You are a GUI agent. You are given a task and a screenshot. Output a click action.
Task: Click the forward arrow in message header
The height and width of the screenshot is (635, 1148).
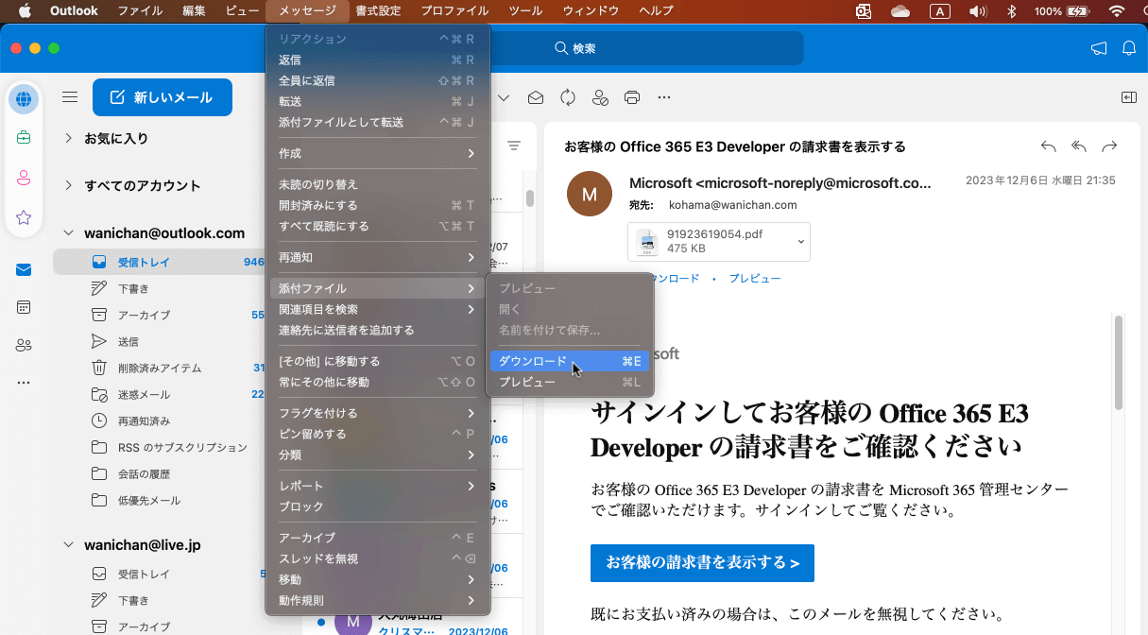pos(1110,146)
